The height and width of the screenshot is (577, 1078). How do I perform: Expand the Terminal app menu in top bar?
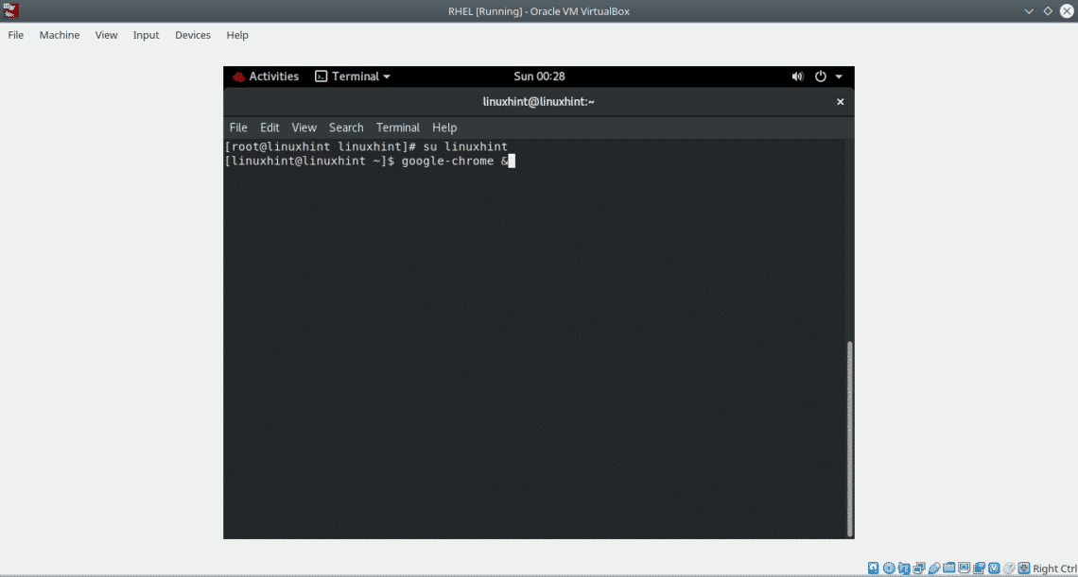(x=353, y=76)
